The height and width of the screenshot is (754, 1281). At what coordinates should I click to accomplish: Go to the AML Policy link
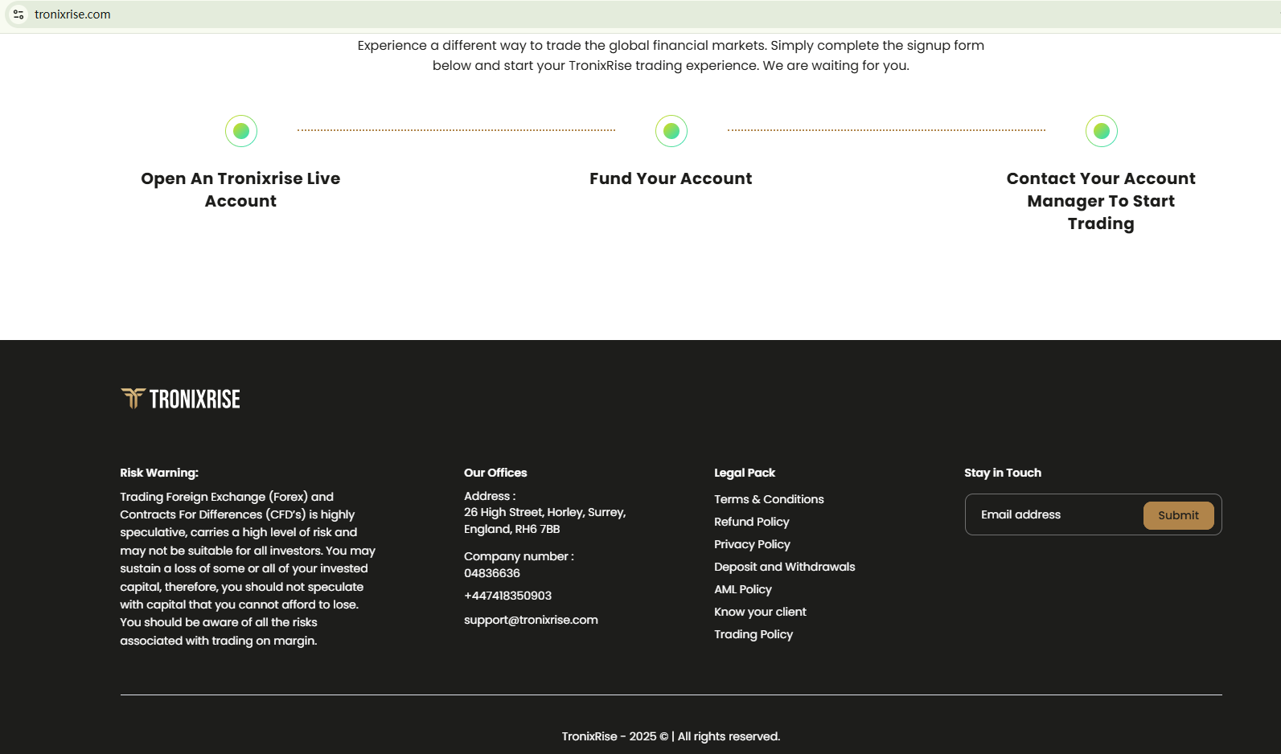(x=743, y=589)
